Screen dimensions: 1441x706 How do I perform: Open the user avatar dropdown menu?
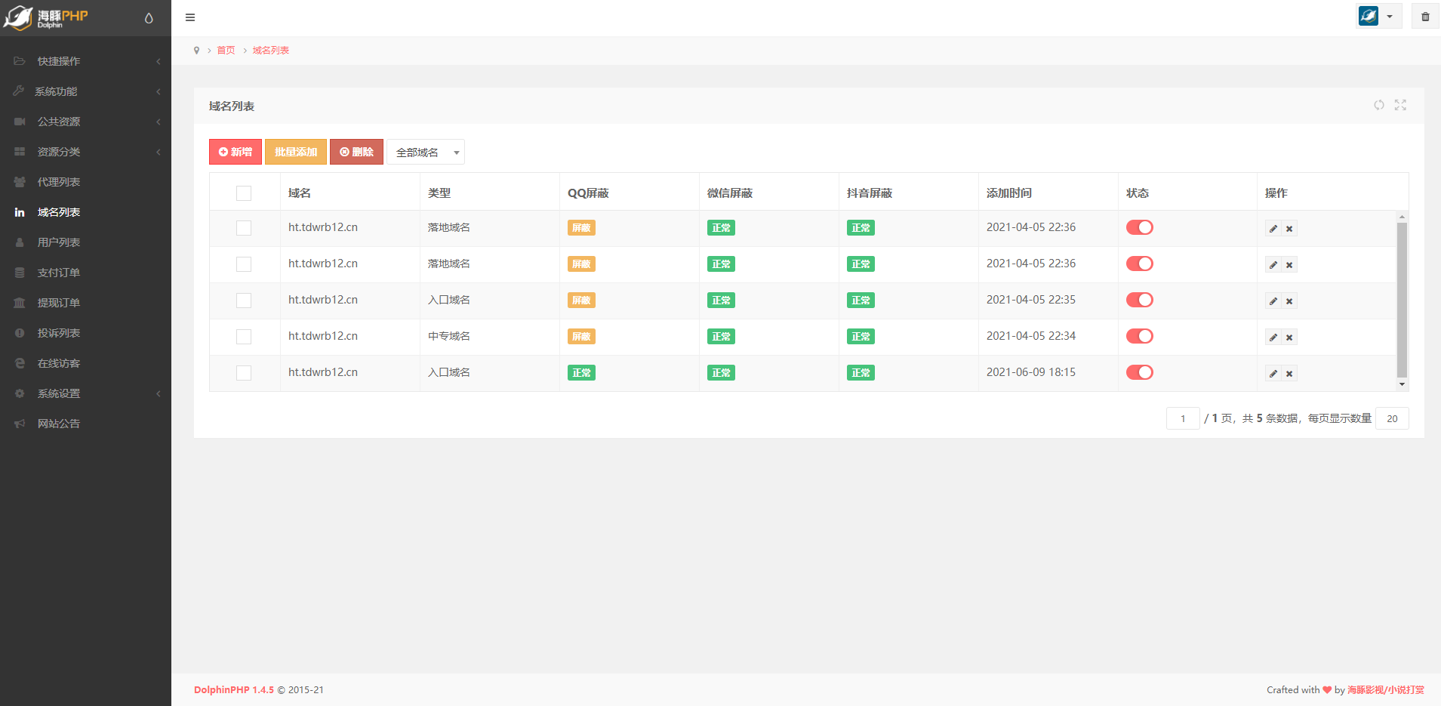[1378, 17]
